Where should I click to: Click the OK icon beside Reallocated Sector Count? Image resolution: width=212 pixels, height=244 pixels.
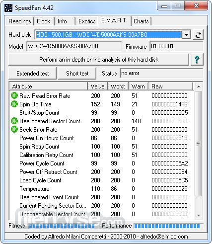14,121
